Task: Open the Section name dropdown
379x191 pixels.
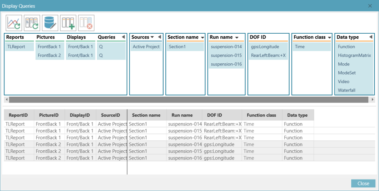Action: point(202,37)
